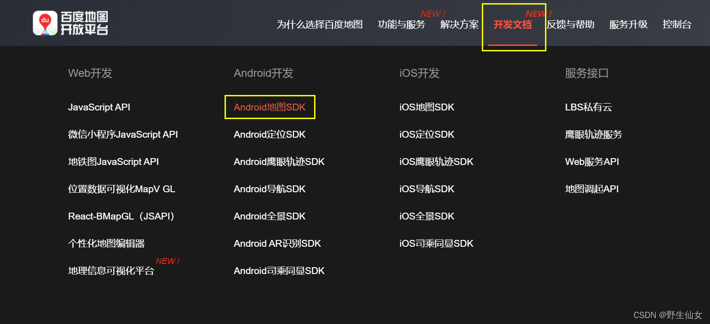
Task: Open 为什么选择百度地图 in the header
Action: (320, 25)
